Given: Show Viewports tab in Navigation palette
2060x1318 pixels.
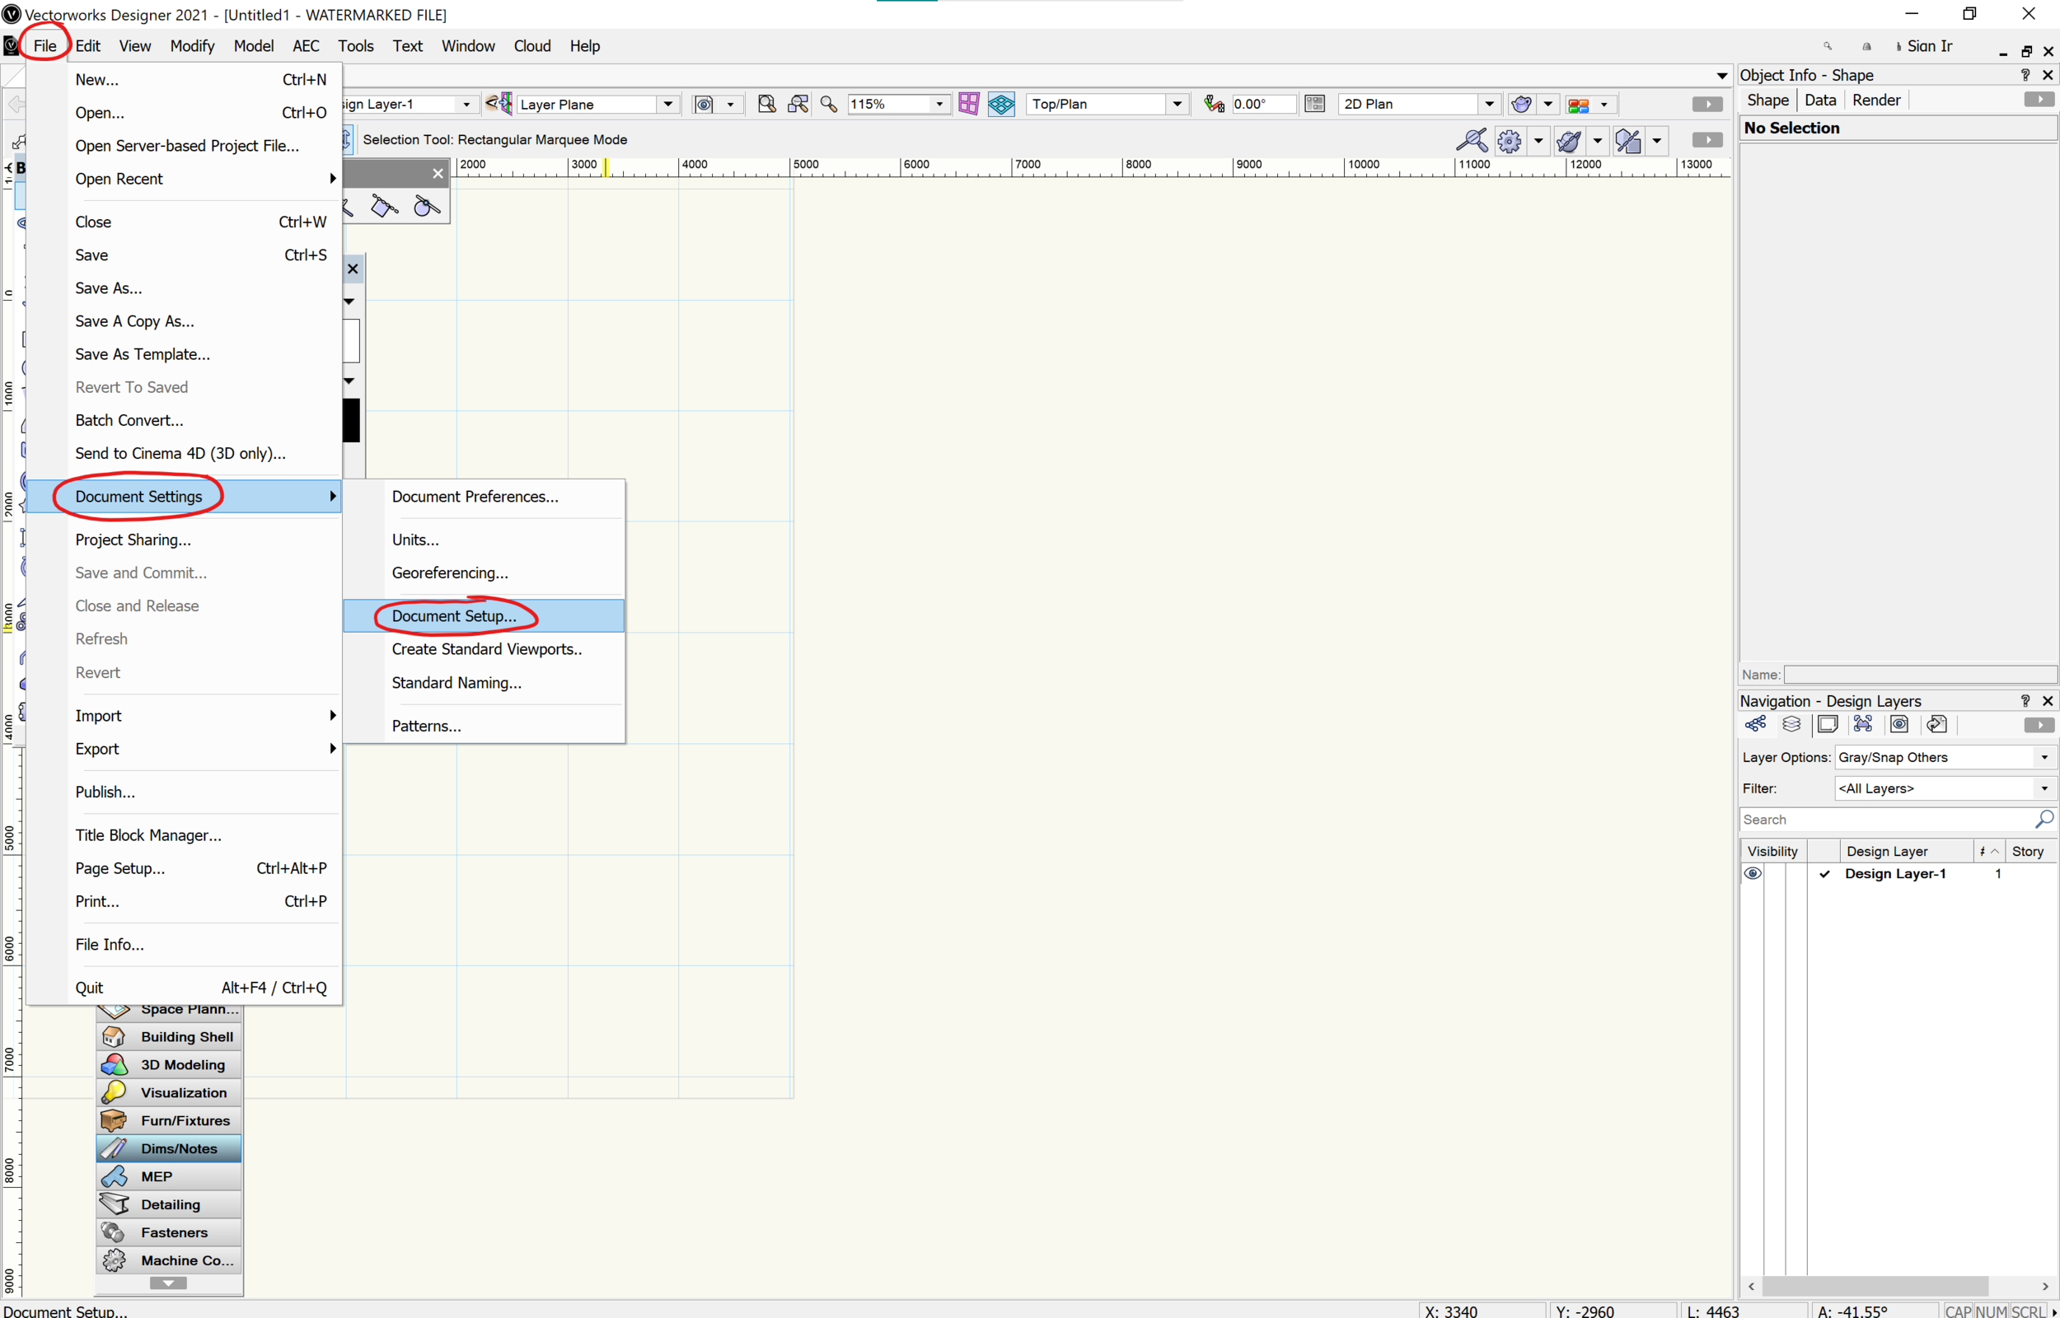Looking at the screenshot, I should tap(1863, 724).
